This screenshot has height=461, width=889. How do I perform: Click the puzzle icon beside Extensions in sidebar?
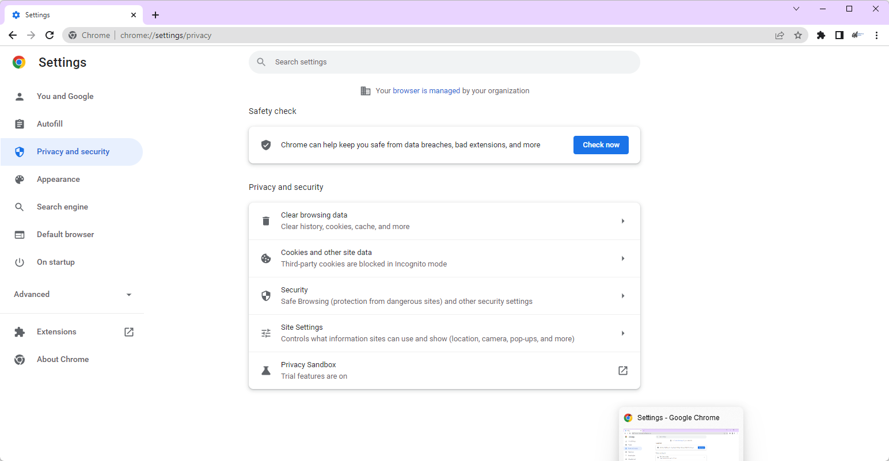tap(20, 332)
